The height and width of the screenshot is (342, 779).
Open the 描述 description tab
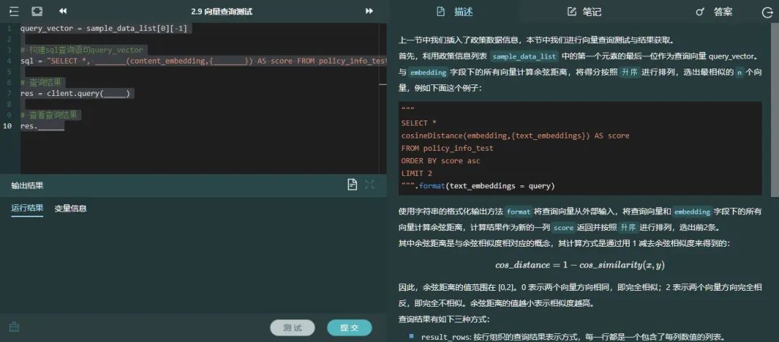pos(455,12)
